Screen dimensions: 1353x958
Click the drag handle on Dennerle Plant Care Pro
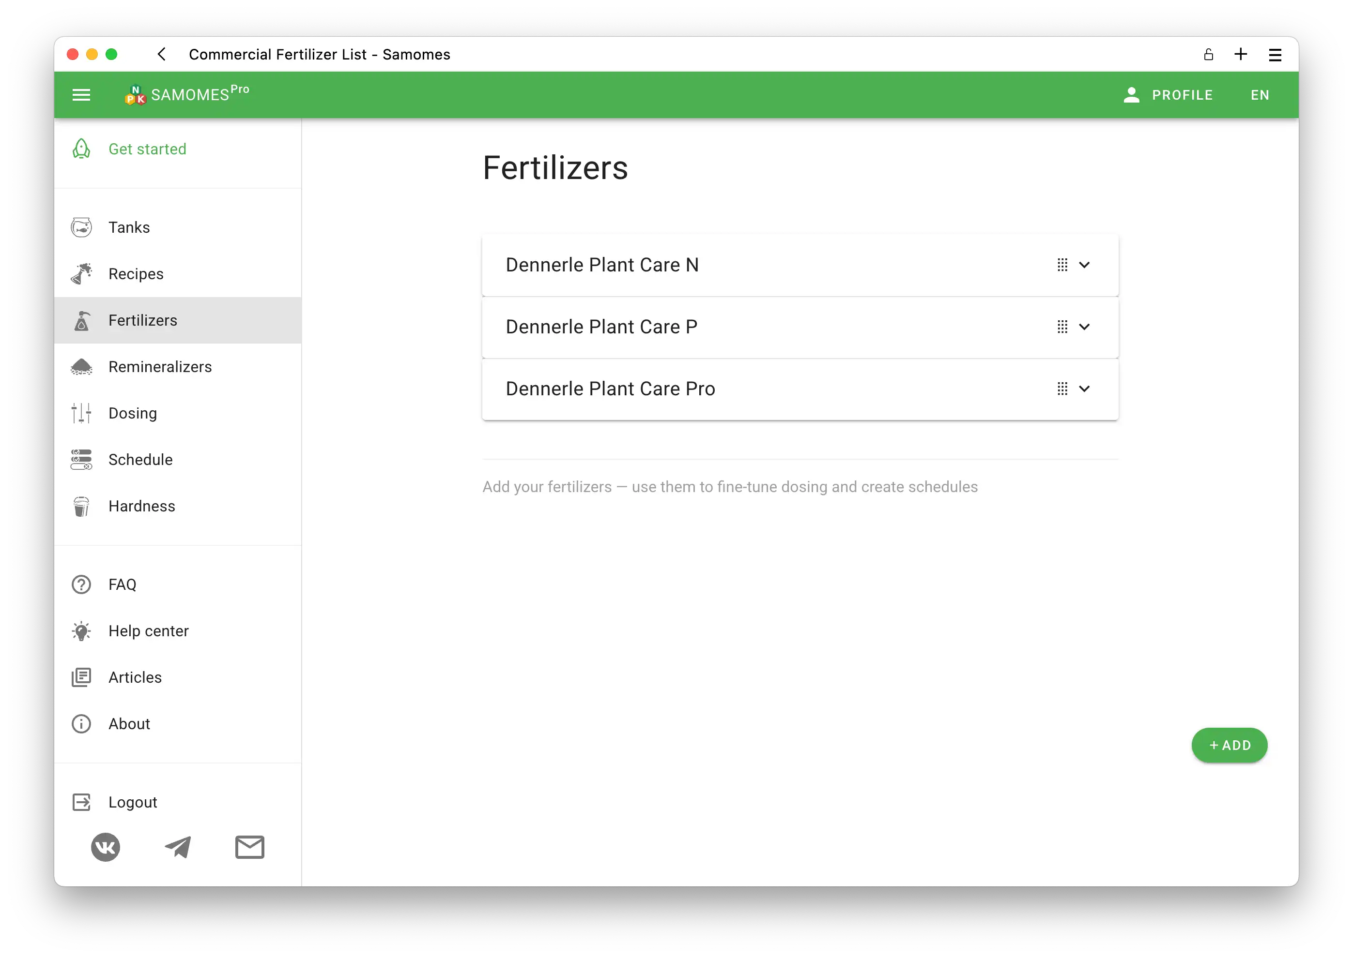[1062, 389]
